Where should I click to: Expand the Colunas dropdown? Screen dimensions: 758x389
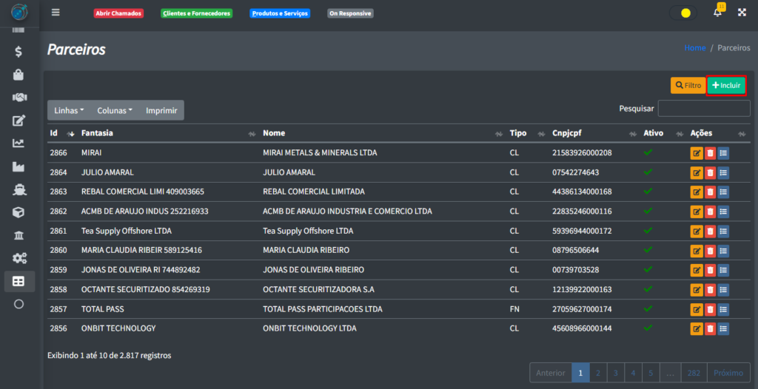point(115,110)
